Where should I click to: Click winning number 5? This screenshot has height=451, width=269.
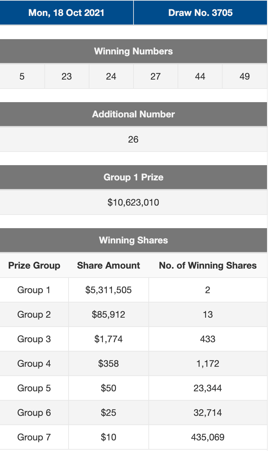tap(22, 77)
